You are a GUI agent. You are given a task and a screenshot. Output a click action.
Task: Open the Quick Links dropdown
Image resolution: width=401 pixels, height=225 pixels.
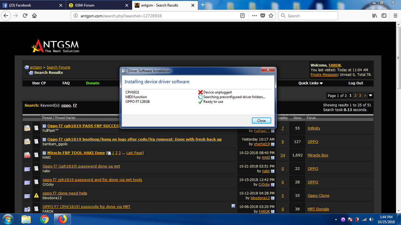pos(310,83)
